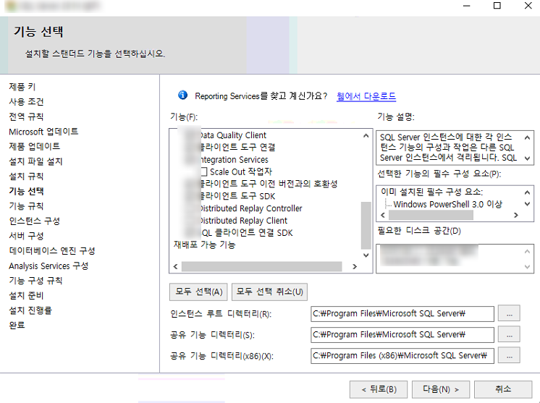This screenshot has width=540, height=403.
Task: Cancel setup with the 취소 button
Action: 503,389
